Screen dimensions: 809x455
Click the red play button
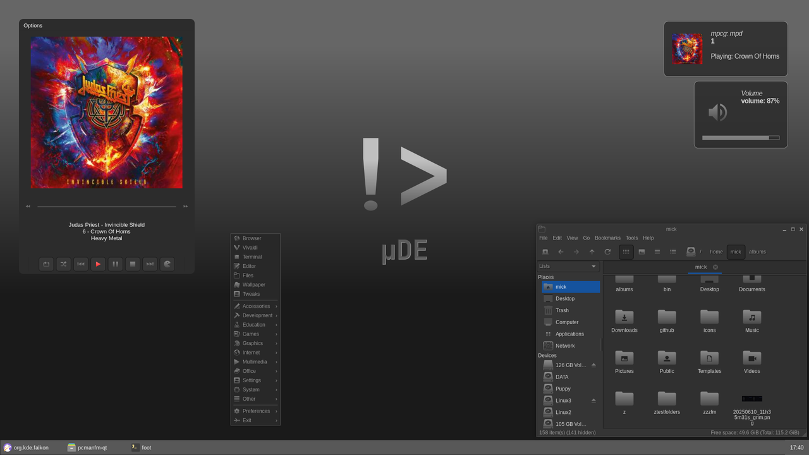(98, 264)
